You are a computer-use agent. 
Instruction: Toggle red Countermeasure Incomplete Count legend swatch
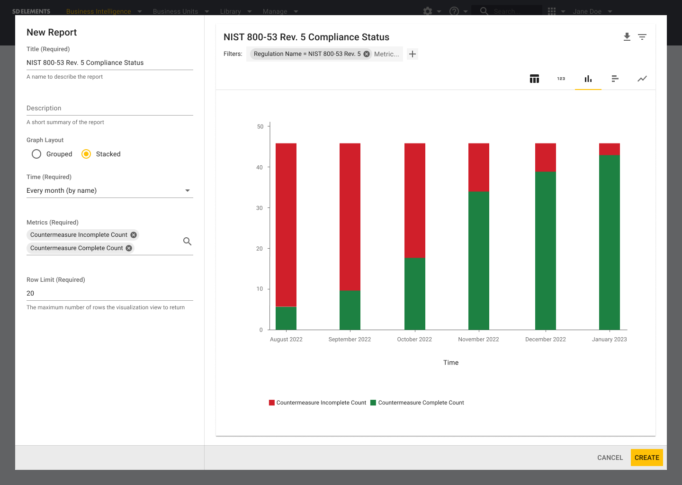tap(272, 403)
